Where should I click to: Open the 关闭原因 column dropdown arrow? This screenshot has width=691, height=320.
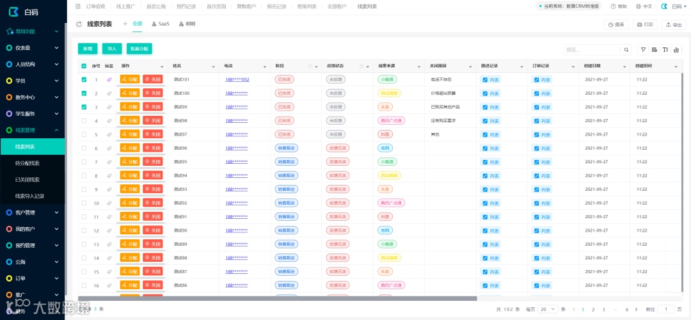471,67
